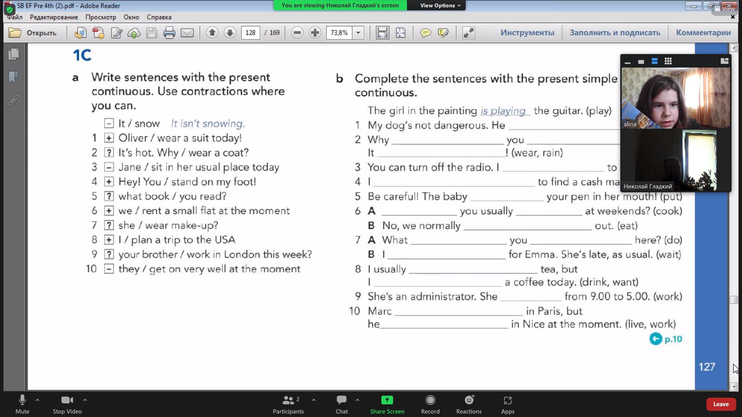
Task: Click the zoom out minus icon
Action: (x=297, y=33)
